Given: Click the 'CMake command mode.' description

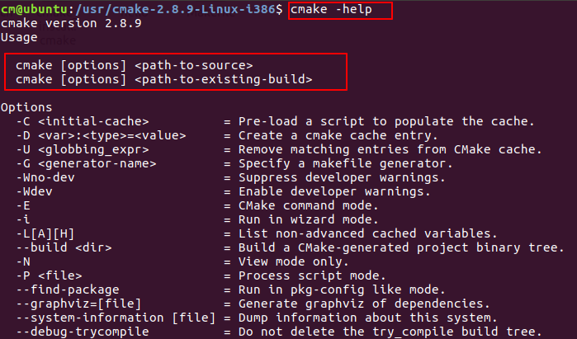Looking at the screenshot, I should (308, 205).
